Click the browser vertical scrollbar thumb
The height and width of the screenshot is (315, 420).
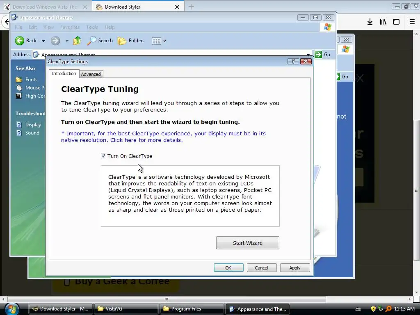coord(416,190)
